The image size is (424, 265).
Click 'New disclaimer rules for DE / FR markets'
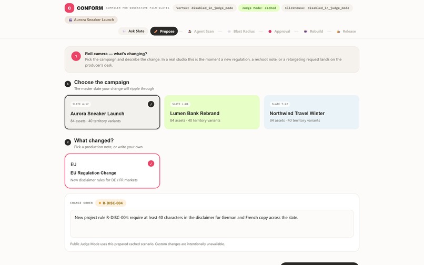pyautogui.click(x=104, y=180)
